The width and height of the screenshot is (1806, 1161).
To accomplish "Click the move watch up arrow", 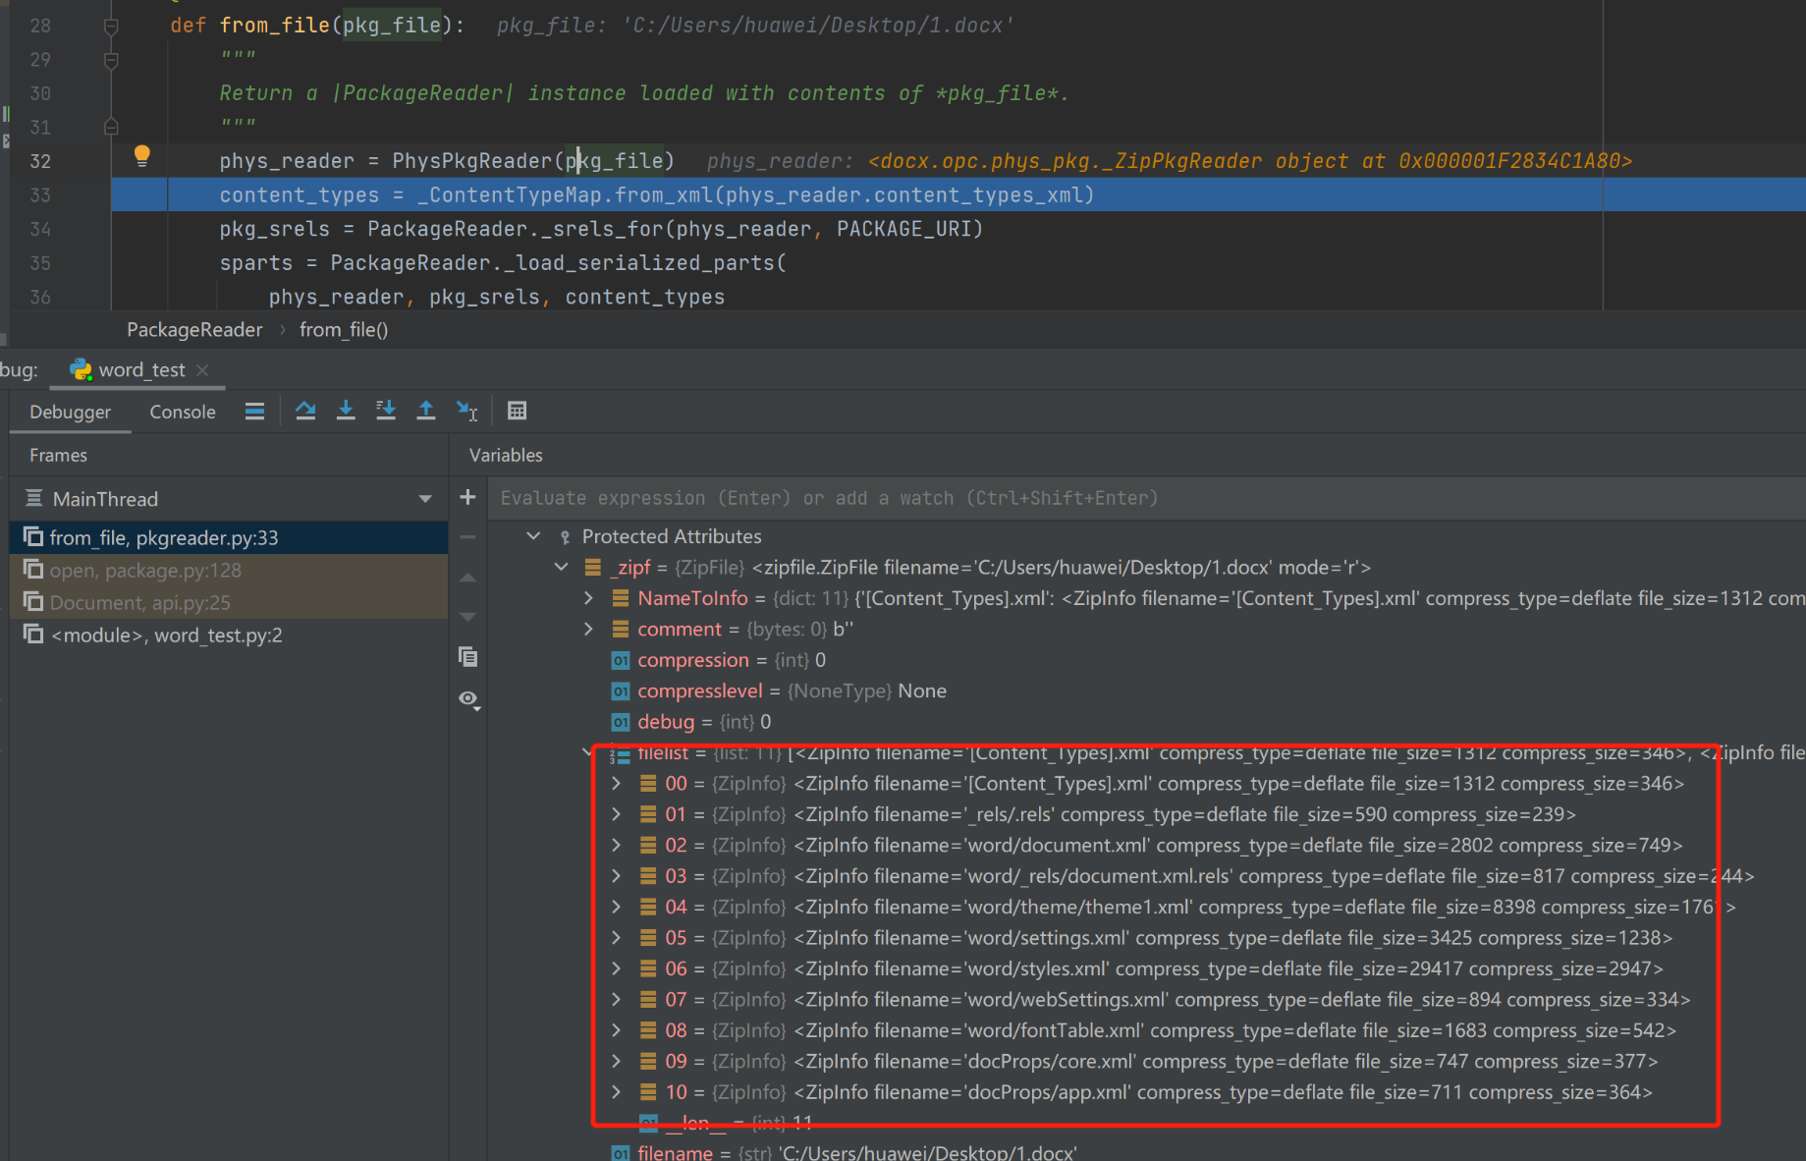I will coord(468,578).
